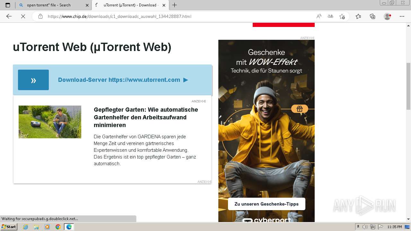Click the blue double-arrow download button
Viewport: 411px width, 231px height.
pyautogui.click(x=33, y=80)
